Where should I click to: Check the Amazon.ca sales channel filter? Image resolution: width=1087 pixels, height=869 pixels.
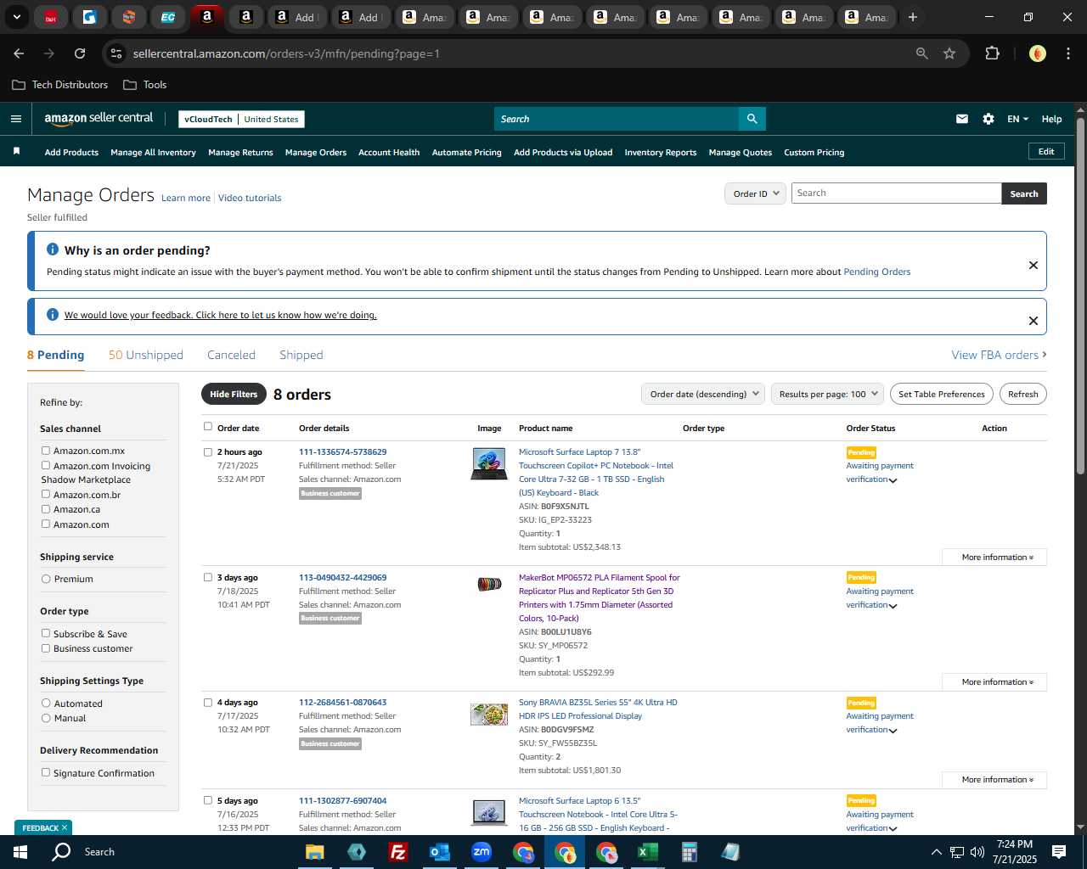pos(46,509)
